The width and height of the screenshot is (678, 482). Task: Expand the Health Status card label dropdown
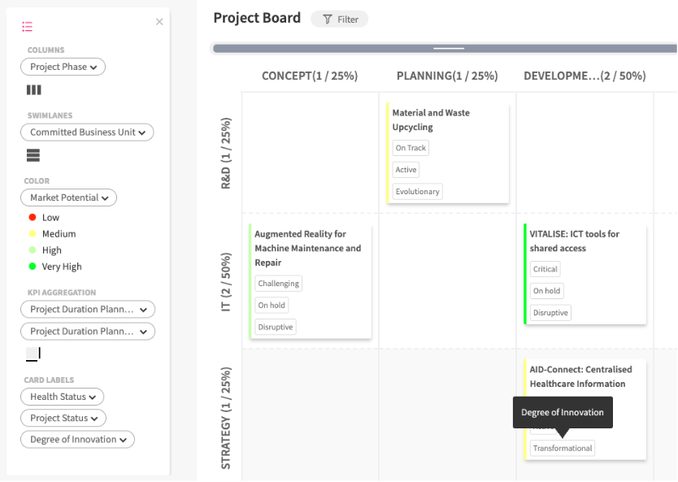coord(62,397)
